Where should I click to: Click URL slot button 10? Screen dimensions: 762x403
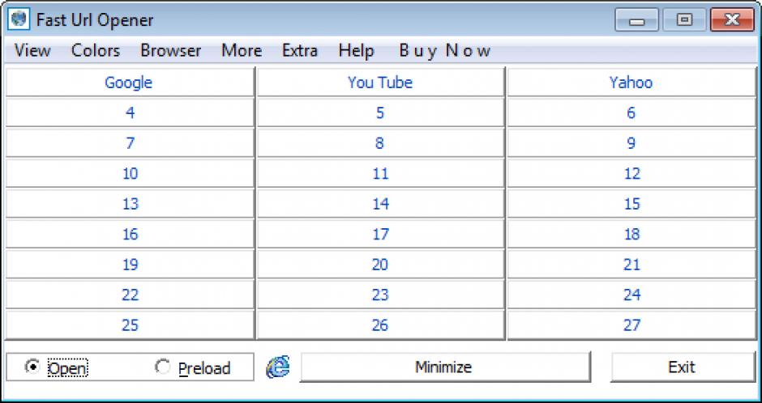point(129,173)
